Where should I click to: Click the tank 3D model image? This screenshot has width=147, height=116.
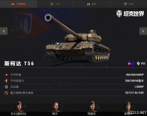click(x=77, y=38)
